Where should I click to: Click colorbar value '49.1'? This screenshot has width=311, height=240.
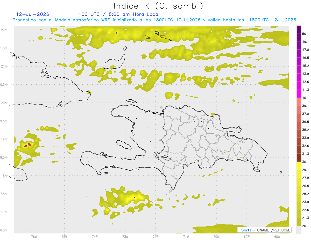(306, 42)
